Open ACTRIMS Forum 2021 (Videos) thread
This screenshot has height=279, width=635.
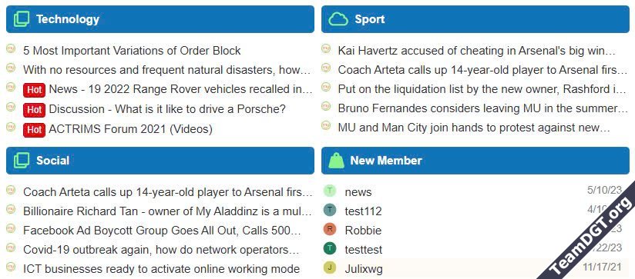pyautogui.click(x=130, y=129)
